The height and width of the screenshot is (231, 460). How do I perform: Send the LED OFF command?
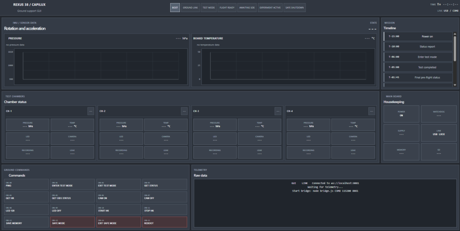point(72,210)
